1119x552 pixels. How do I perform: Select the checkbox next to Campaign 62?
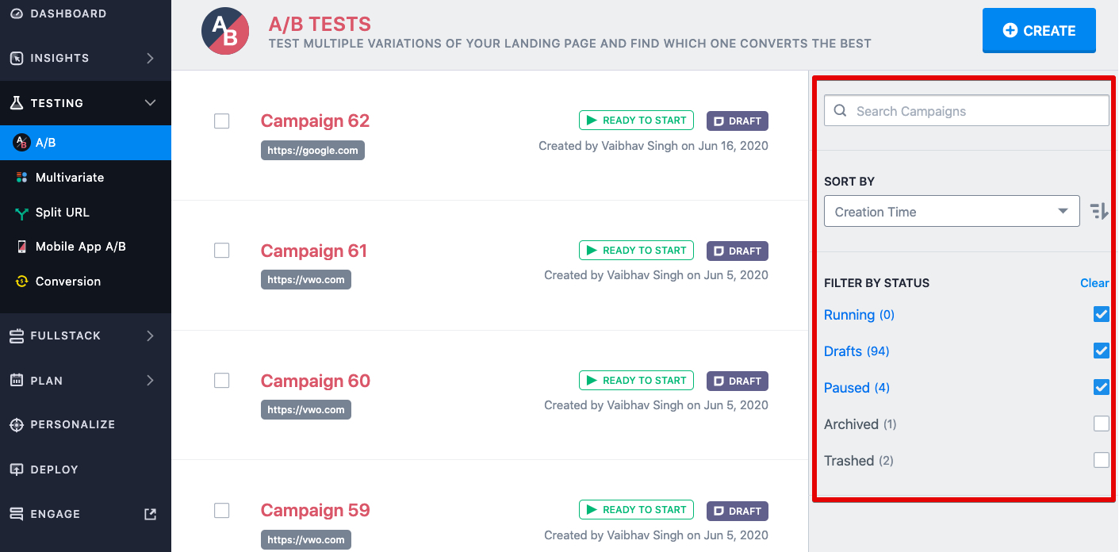[221, 121]
